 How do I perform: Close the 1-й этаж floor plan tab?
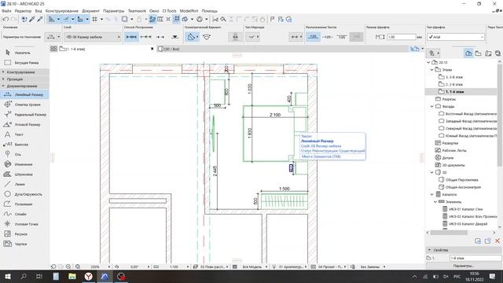click(152, 49)
